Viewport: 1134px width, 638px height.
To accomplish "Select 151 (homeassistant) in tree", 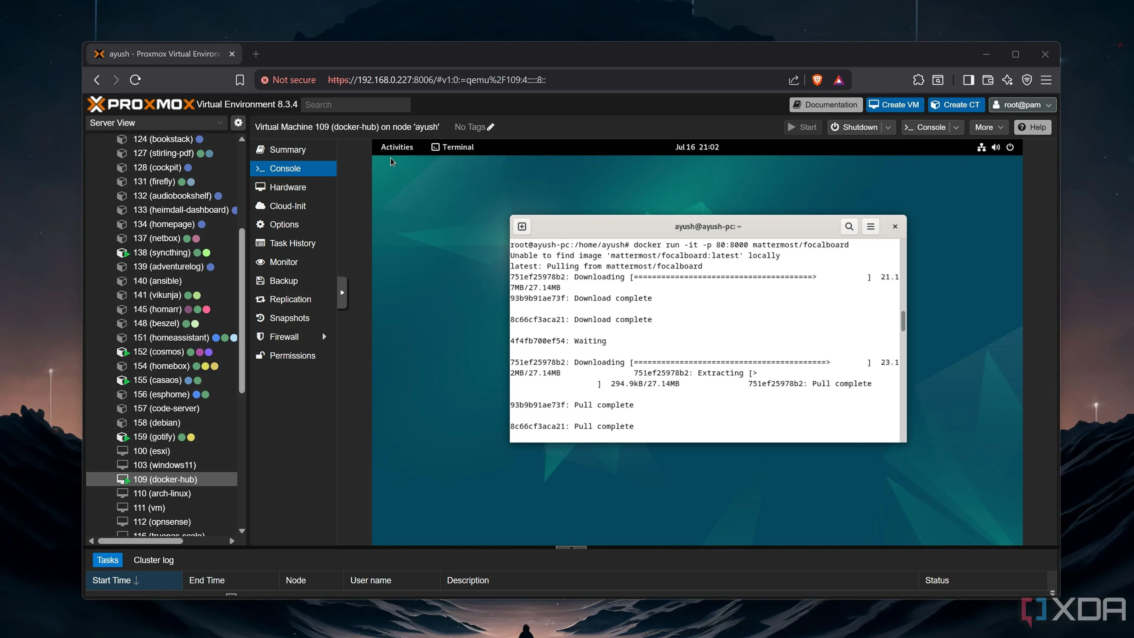I will [x=162, y=338].
